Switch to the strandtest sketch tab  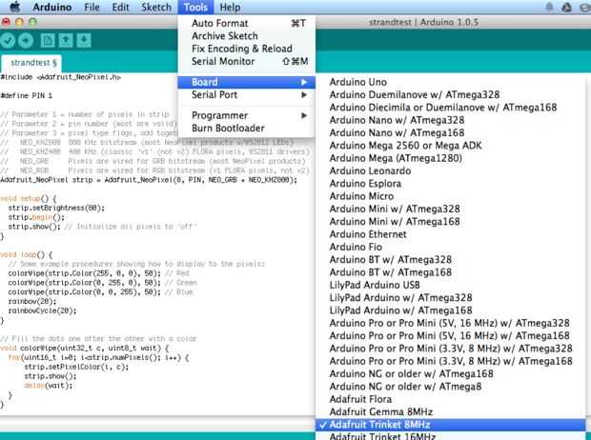click(32, 63)
